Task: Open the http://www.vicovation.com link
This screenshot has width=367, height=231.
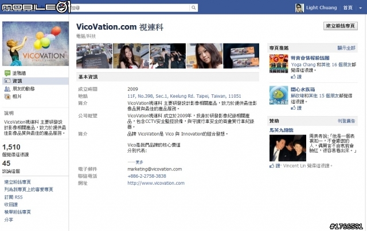Action: (x=156, y=183)
